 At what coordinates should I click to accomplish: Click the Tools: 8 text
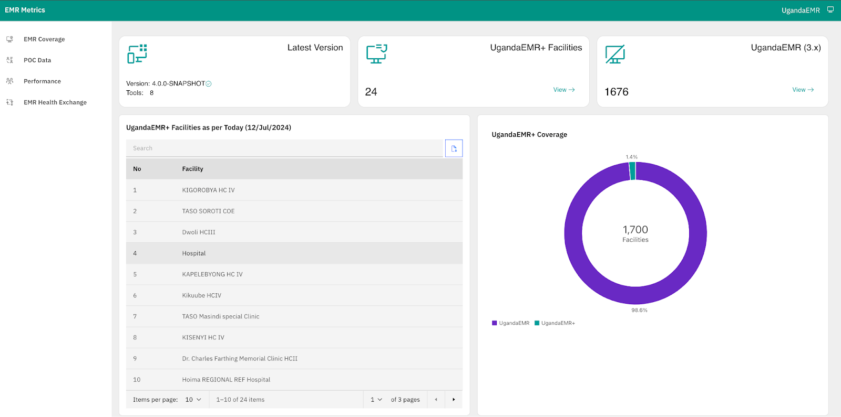point(140,93)
